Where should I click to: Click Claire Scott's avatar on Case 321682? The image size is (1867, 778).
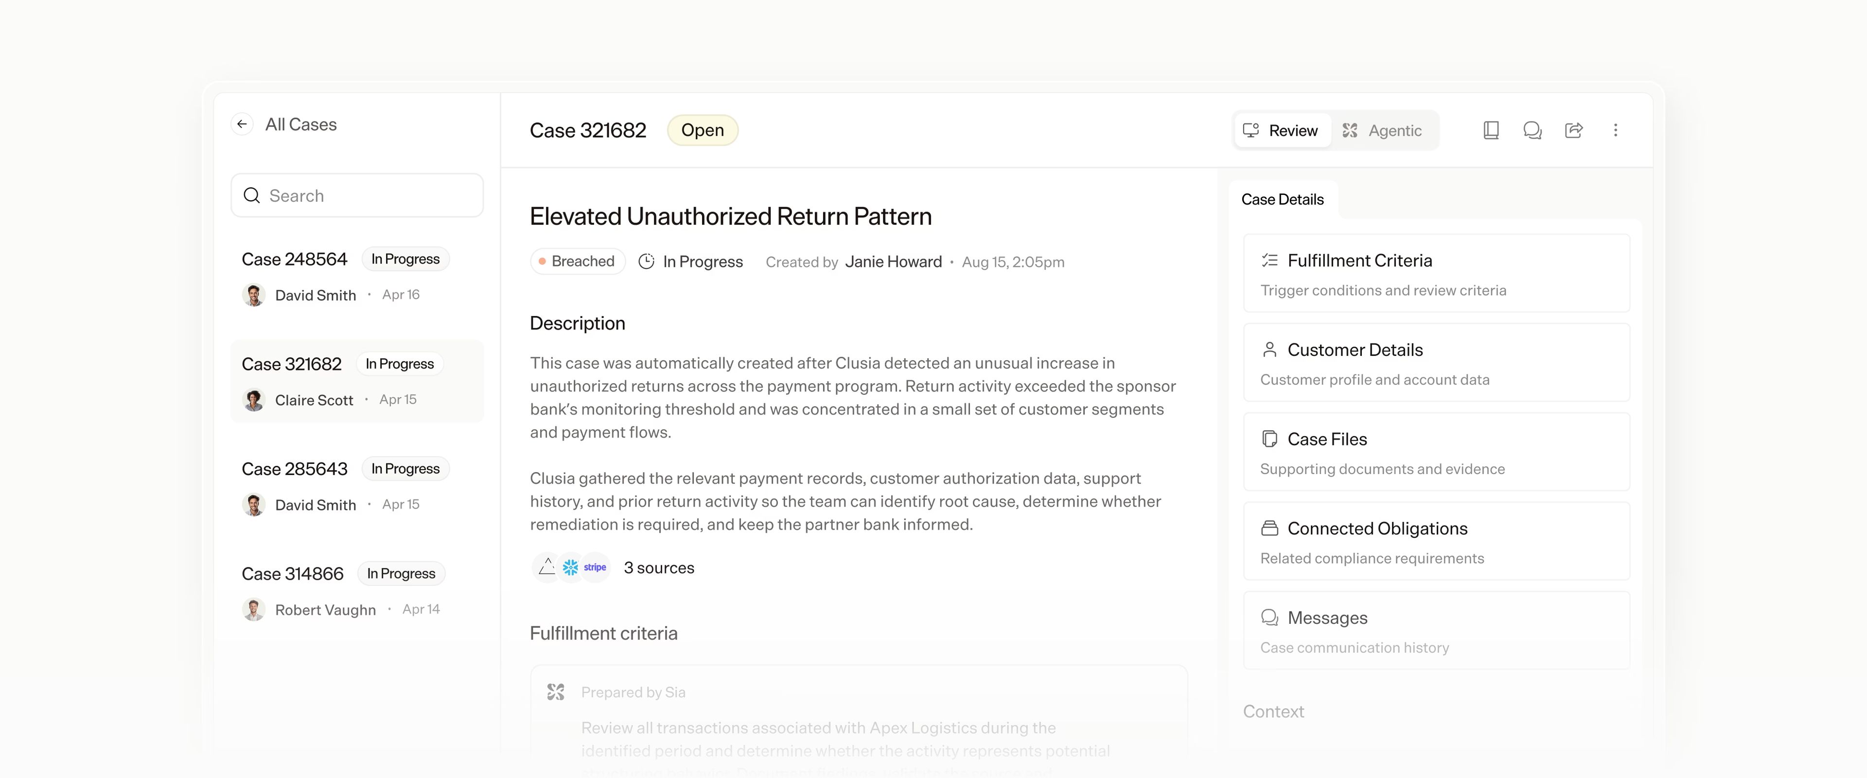coord(254,400)
